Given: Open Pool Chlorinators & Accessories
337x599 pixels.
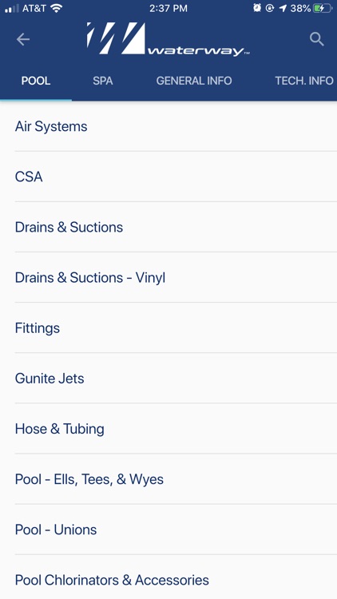Looking at the screenshot, I should 168,580.
